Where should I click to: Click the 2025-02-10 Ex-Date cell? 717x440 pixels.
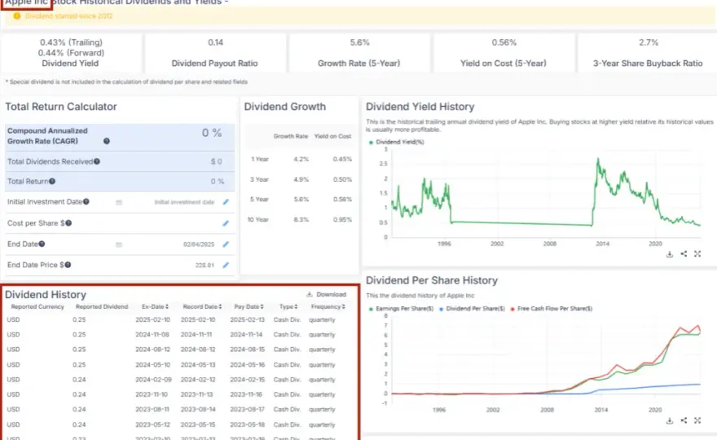pos(152,319)
